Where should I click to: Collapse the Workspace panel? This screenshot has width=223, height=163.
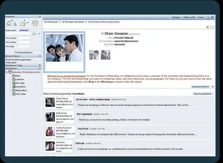coord(40,69)
